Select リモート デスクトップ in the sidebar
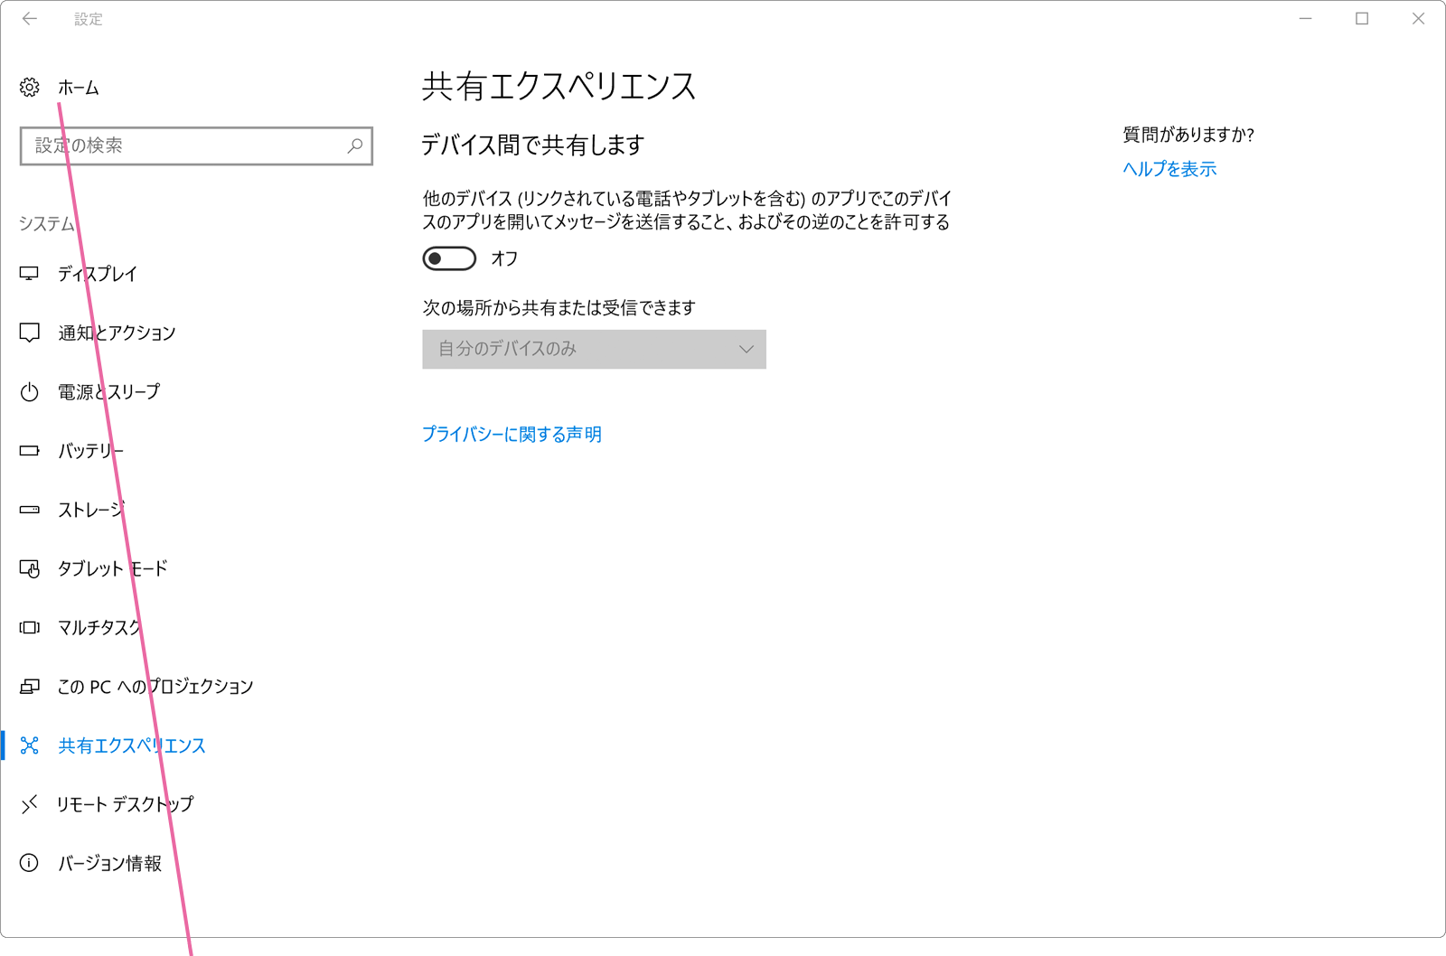Viewport: 1446px width, 956px height. tap(126, 804)
